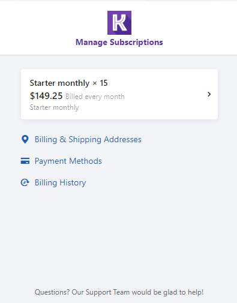Click the word Methods in the payment link

pyautogui.click(x=85, y=161)
